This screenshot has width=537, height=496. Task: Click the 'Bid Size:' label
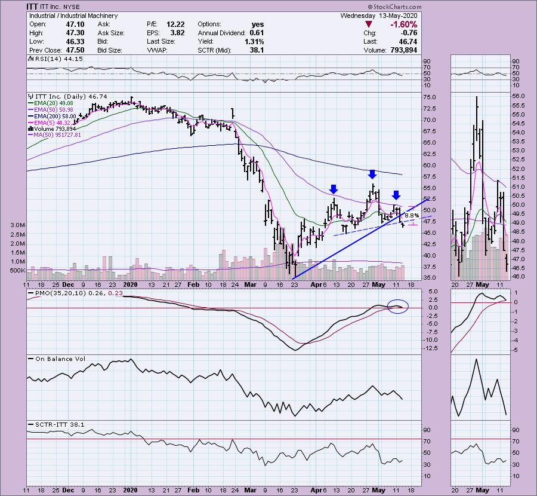pos(110,50)
